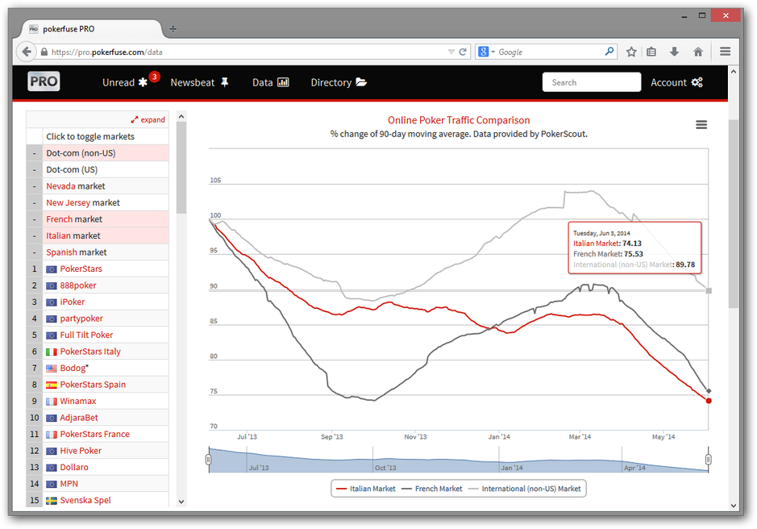
Task: Click the French flag beside Winamax
Action: point(51,402)
